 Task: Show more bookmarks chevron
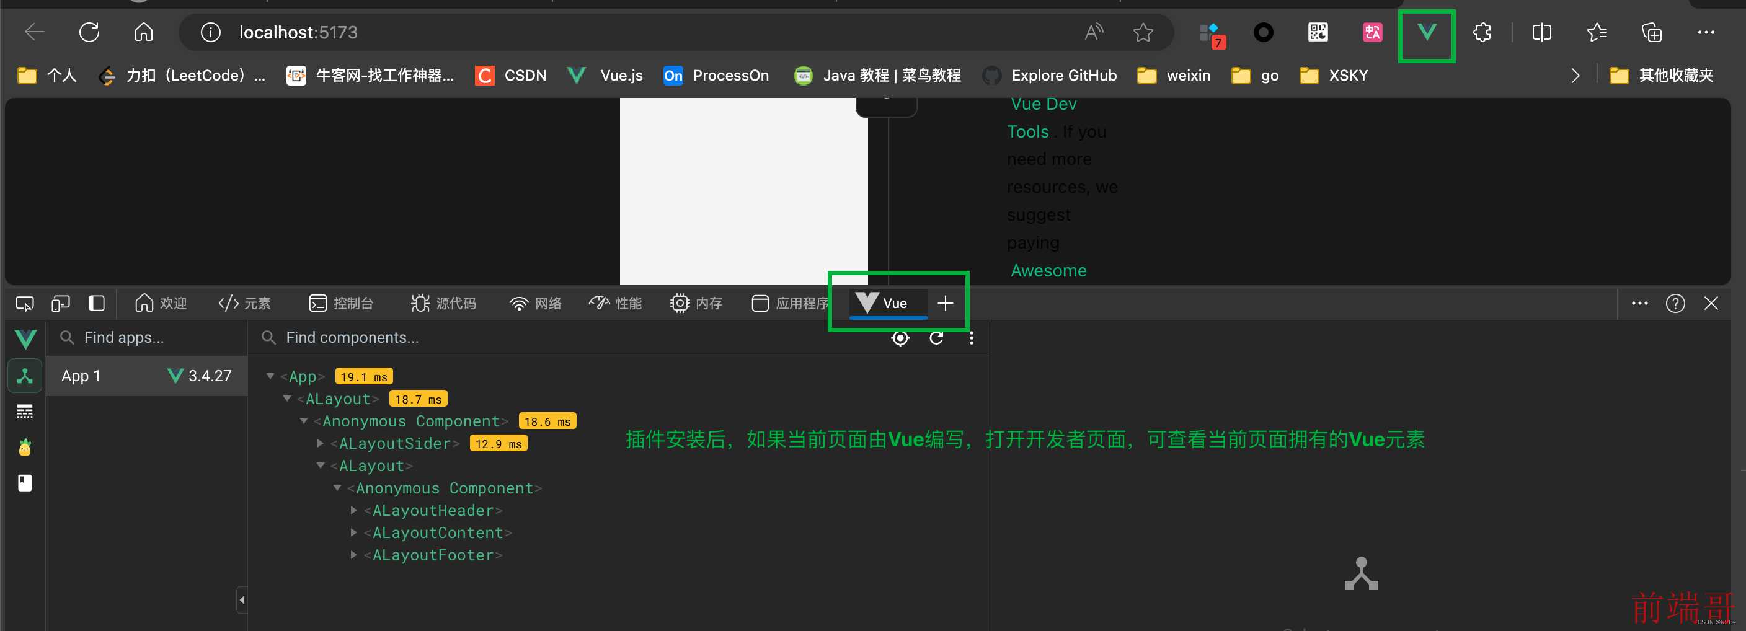[x=1575, y=75]
